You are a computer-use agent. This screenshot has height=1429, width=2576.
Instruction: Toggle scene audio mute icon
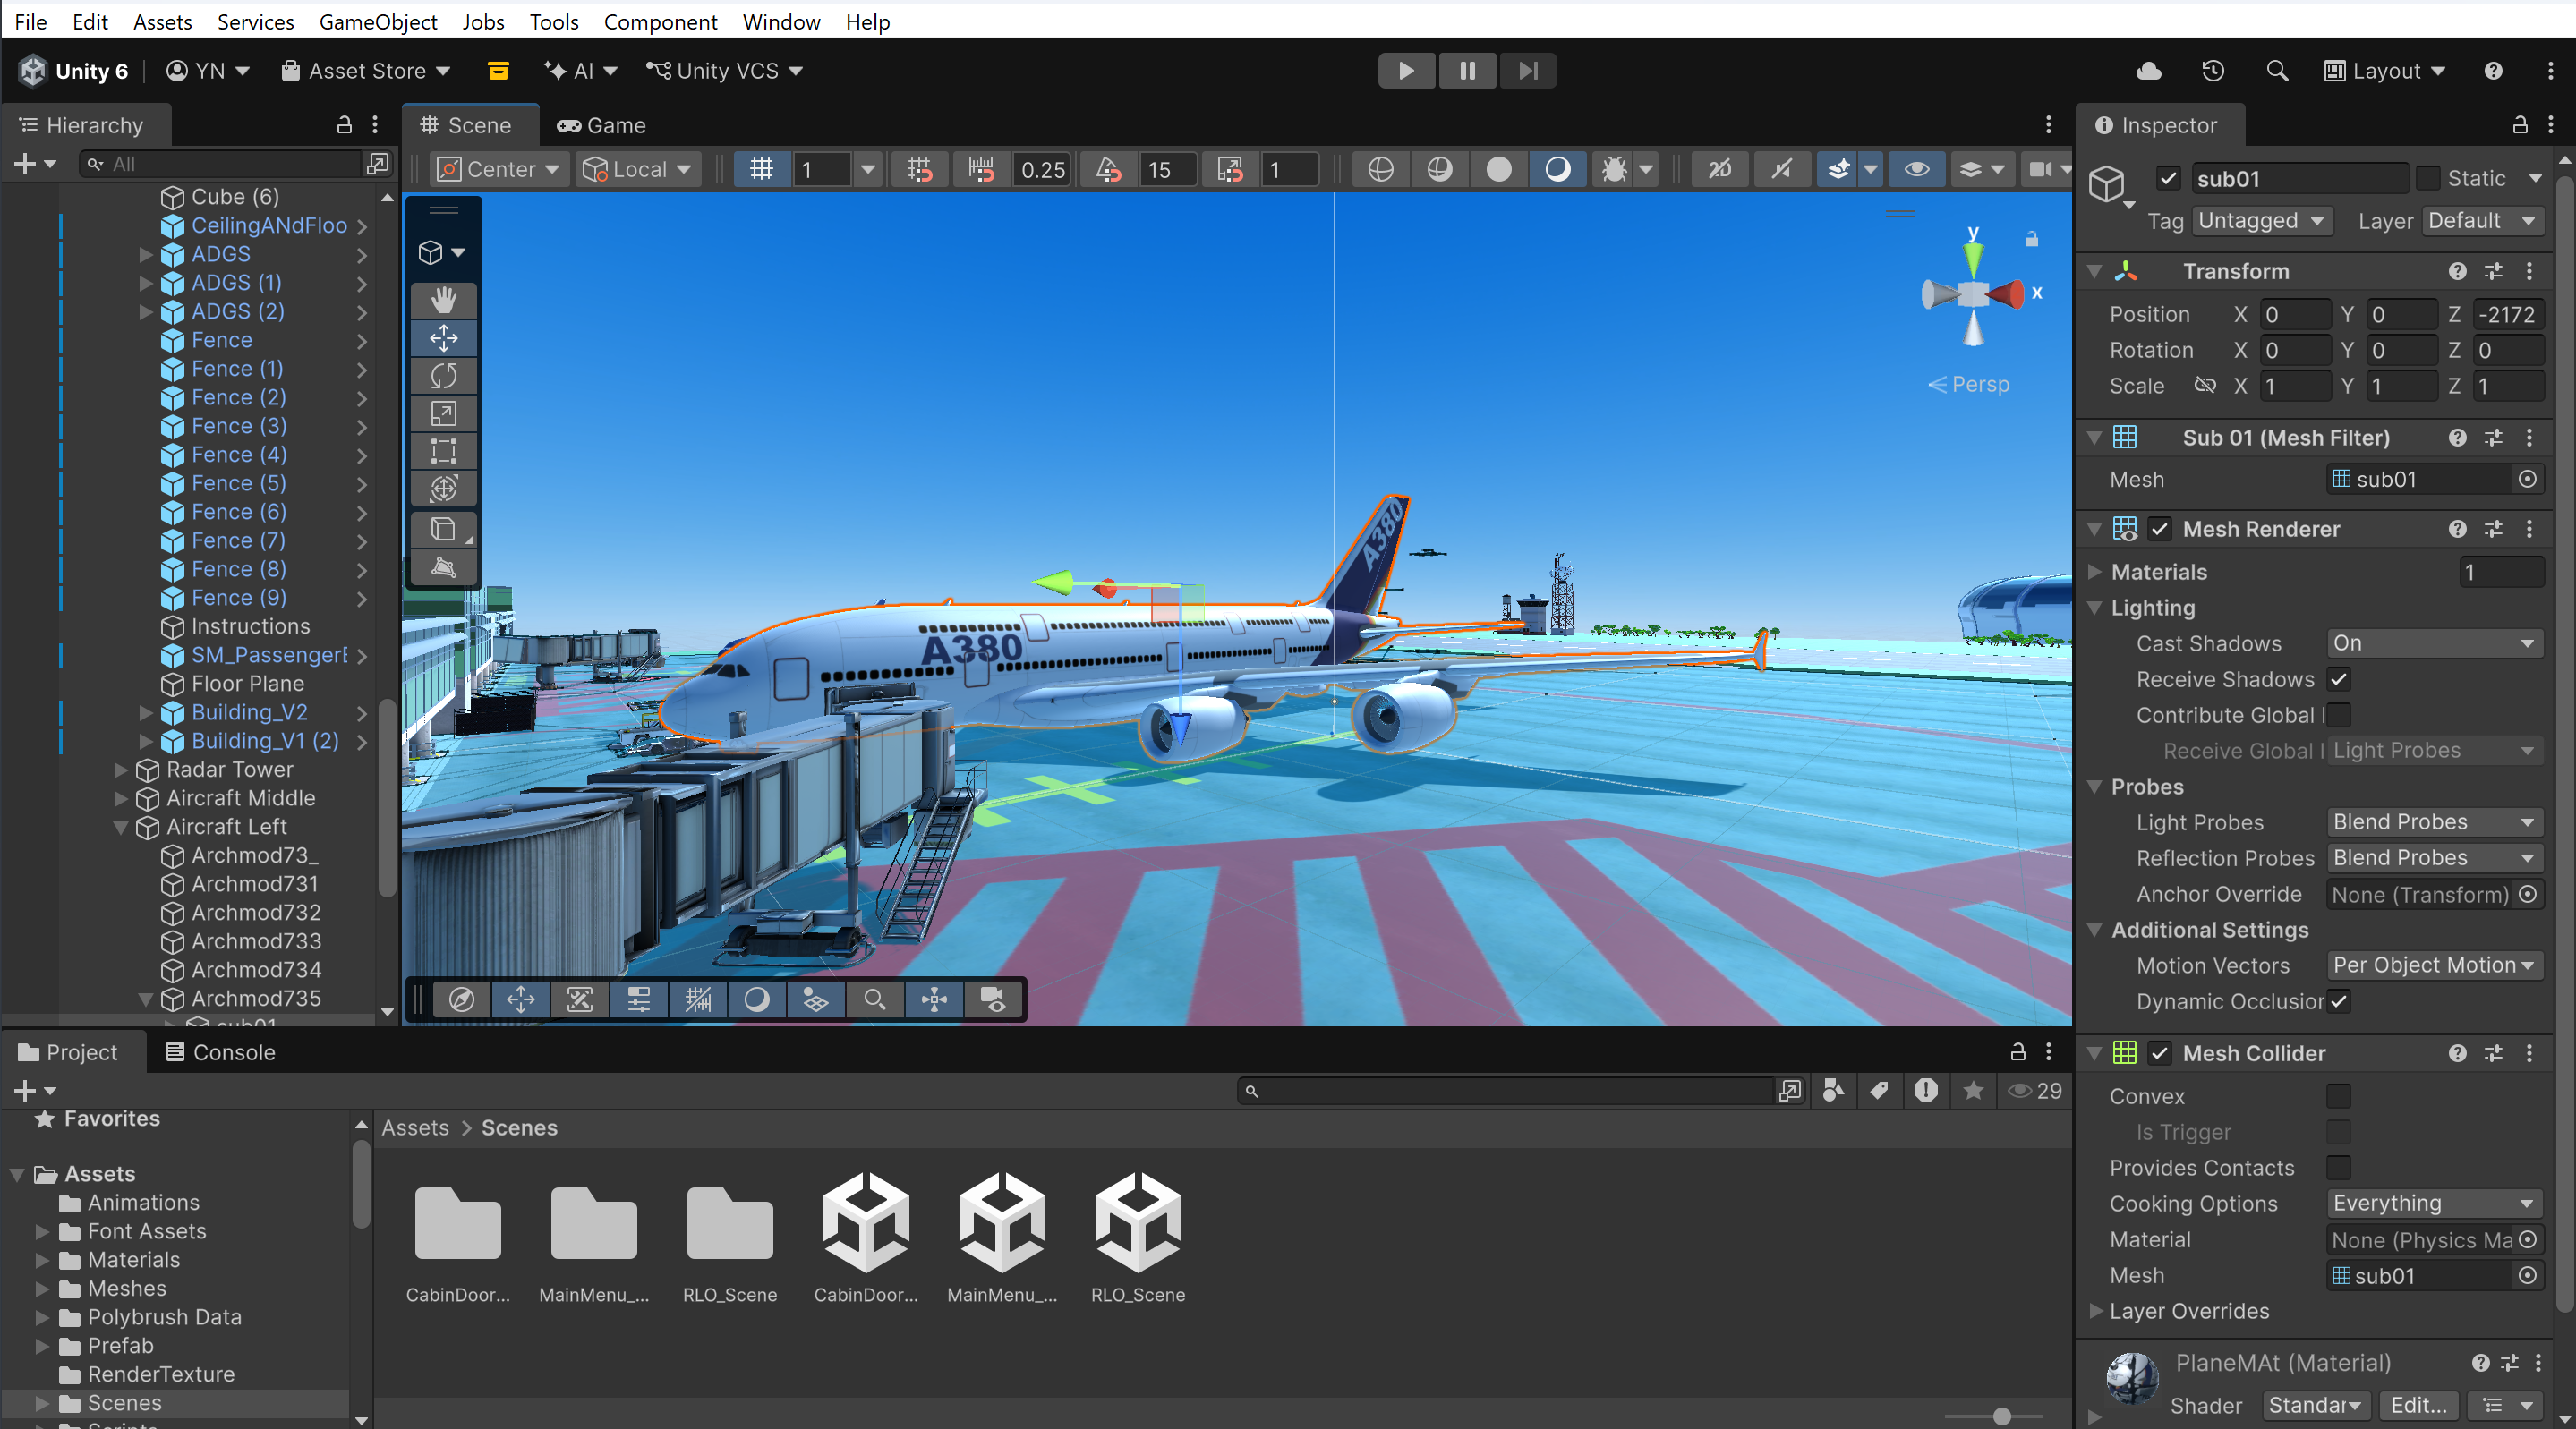(1781, 169)
